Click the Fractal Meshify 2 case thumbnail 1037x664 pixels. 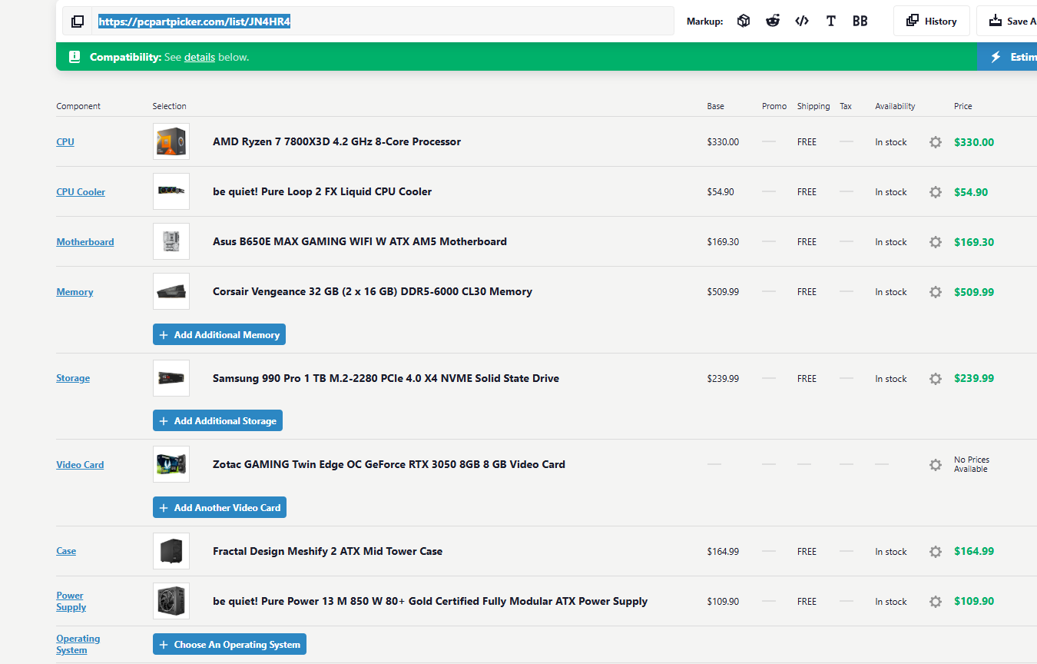(171, 551)
